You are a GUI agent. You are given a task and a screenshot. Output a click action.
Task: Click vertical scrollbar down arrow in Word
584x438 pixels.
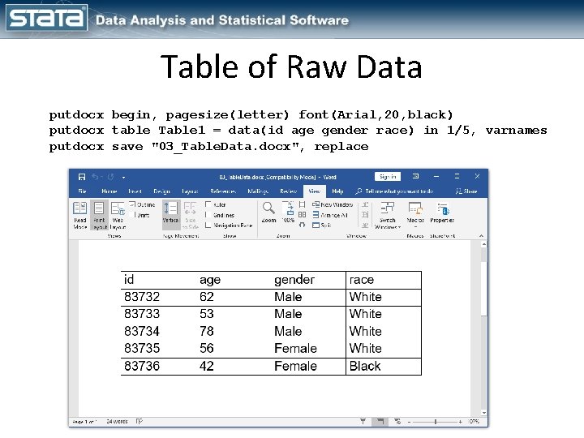point(483,413)
